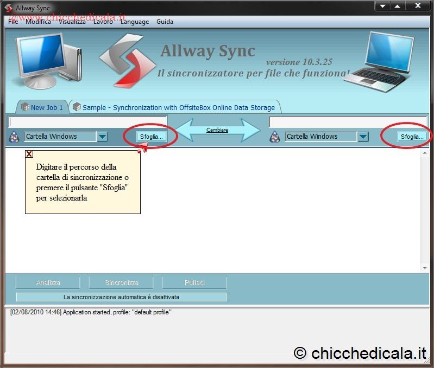The height and width of the screenshot is (368, 434).
Task: Open the Language menu
Action: (134, 22)
